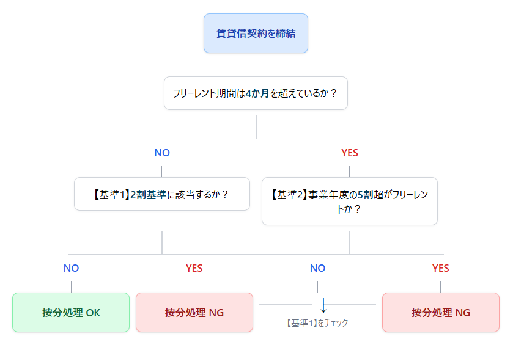Click the NO label above 按分処理 OK box
Screen dimensions: 513x342
[x=71, y=268]
